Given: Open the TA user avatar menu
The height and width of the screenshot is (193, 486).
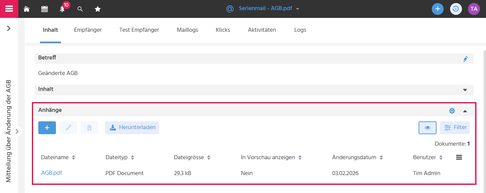Looking at the screenshot, I should pos(474,9).
